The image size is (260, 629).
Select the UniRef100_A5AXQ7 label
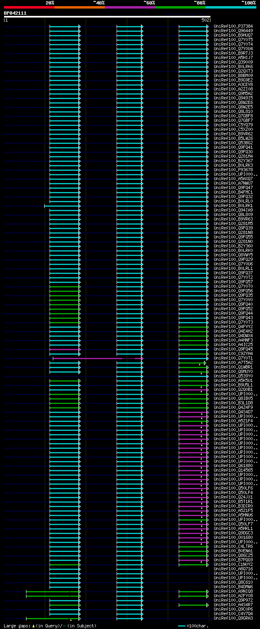[x=233, y=179]
